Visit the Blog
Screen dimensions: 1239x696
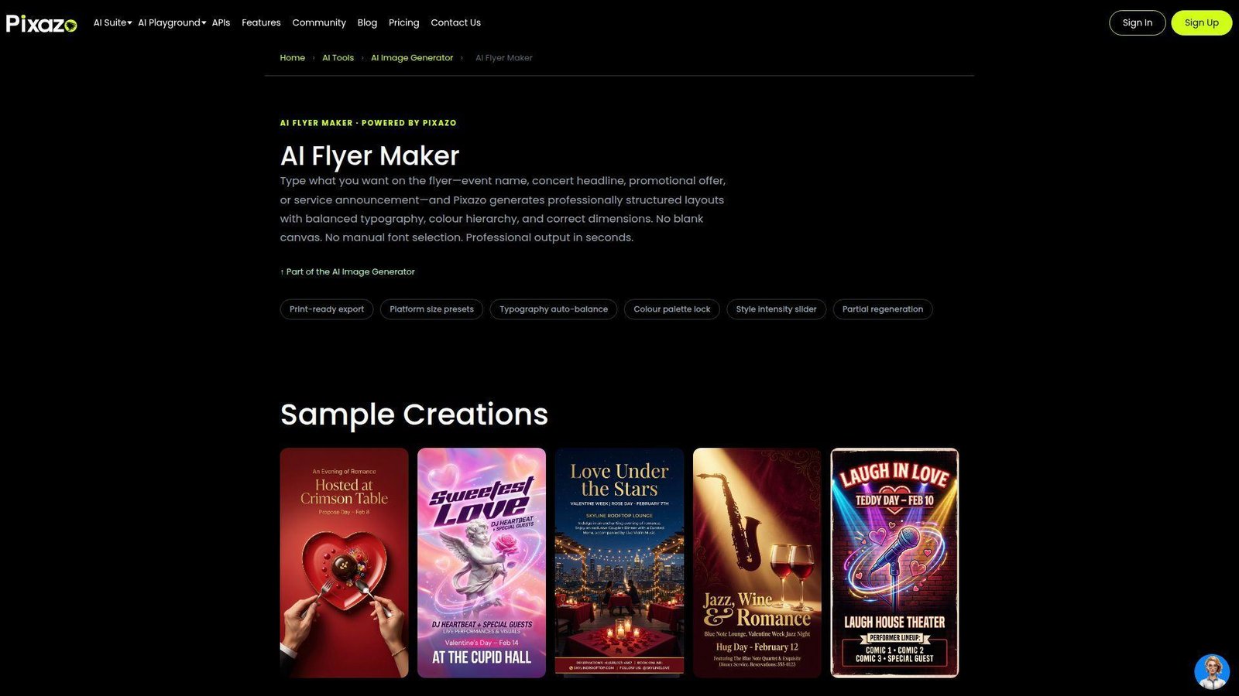[x=367, y=22]
